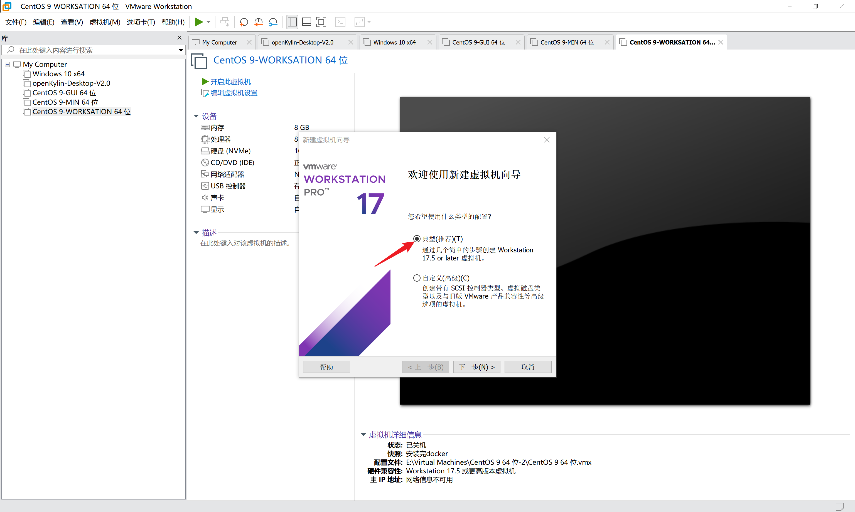Image resolution: width=855 pixels, height=512 pixels.
Task: Click the stretch guest display icon
Action: click(x=360, y=22)
